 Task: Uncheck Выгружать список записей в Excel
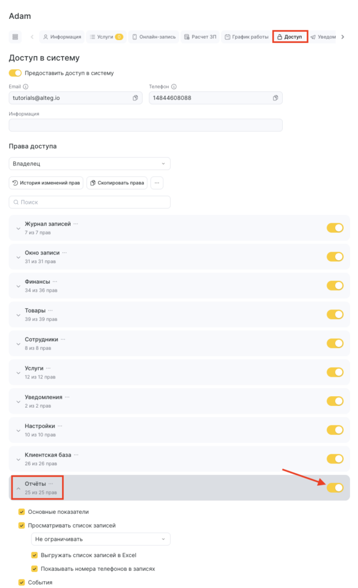point(34,555)
